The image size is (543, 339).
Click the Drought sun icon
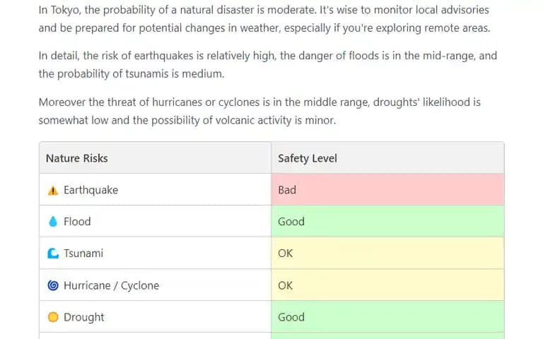[53, 317]
